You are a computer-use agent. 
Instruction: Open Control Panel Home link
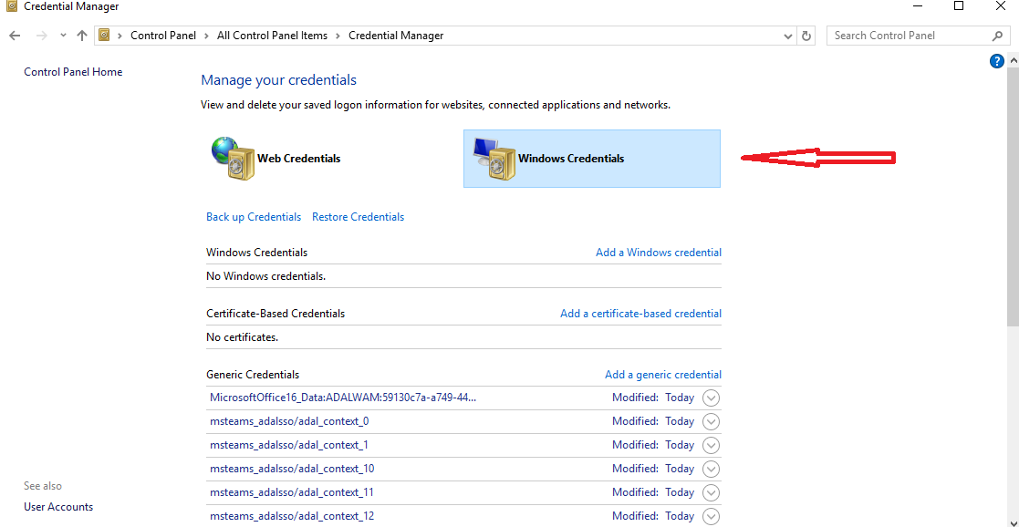click(x=73, y=72)
